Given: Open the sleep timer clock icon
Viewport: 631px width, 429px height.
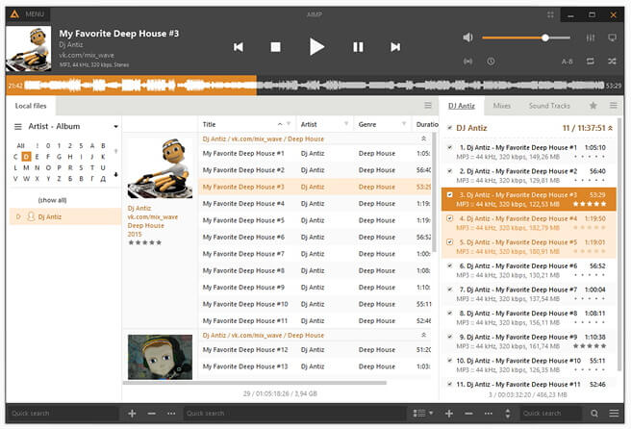Looking at the screenshot, I should [x=491, y=62].
